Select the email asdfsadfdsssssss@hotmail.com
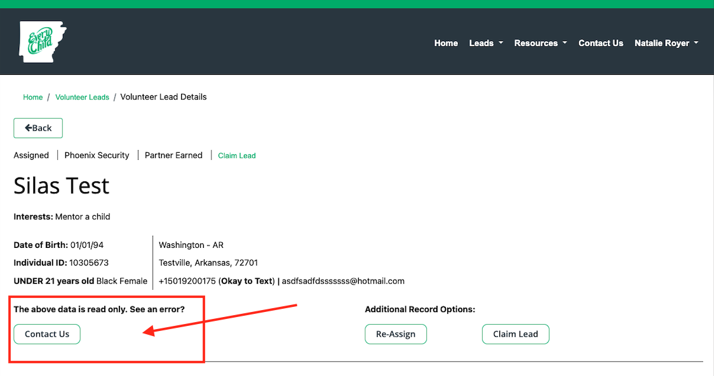 click(343, 281)
